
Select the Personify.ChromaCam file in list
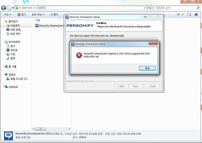point(50,26)
